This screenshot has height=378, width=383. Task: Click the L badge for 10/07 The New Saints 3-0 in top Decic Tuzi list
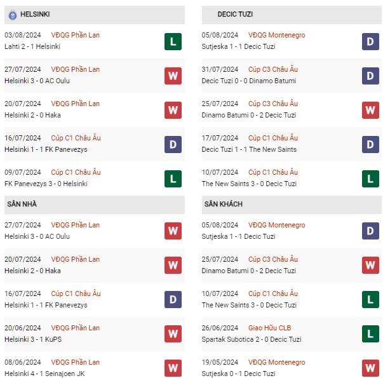click(370, 179)
